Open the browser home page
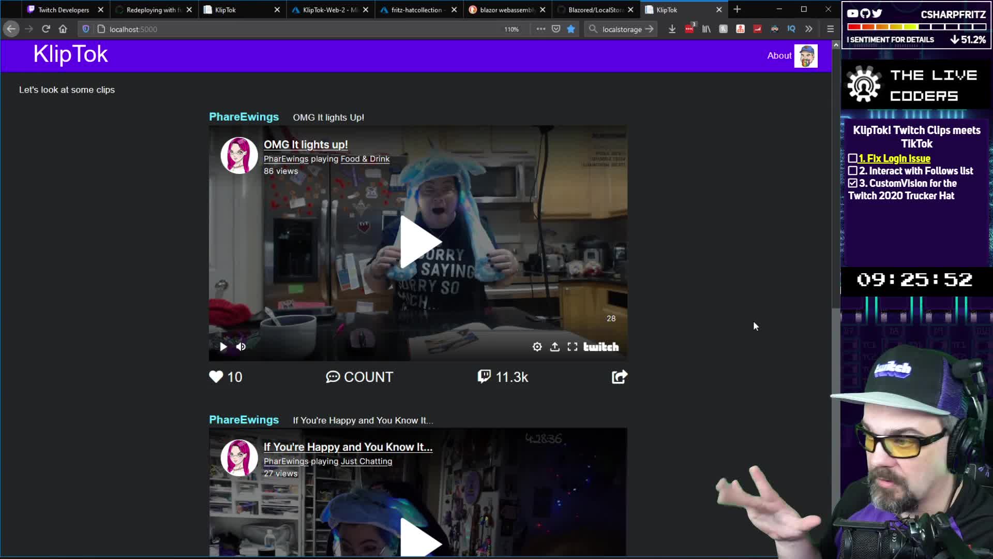Screen dimensions: 993x559 [63, 29]
